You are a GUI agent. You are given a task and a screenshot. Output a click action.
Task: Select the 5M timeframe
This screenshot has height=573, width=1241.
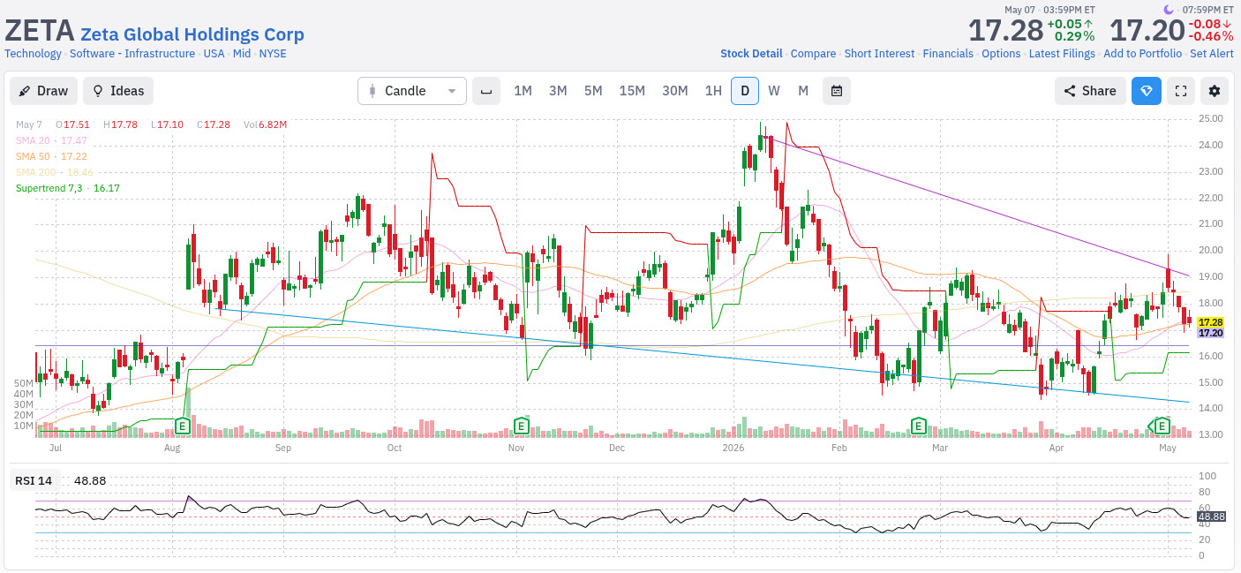(593, 91)
